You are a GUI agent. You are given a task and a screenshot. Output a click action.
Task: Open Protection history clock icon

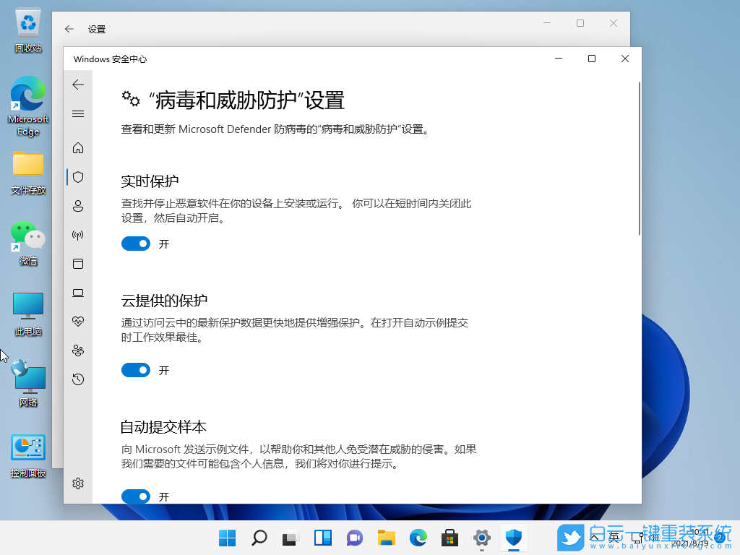click(x=78, y=379)
